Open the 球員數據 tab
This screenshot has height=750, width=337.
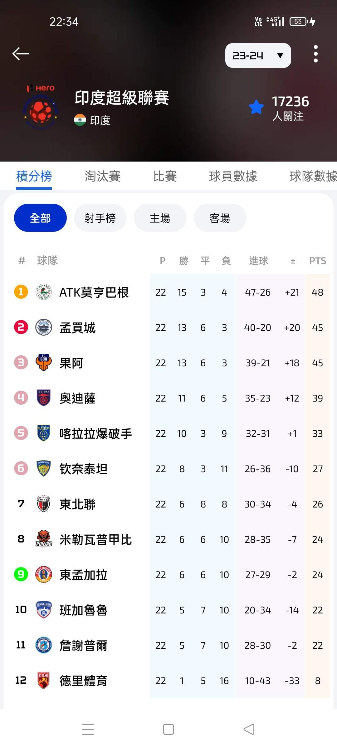point(233,176)
